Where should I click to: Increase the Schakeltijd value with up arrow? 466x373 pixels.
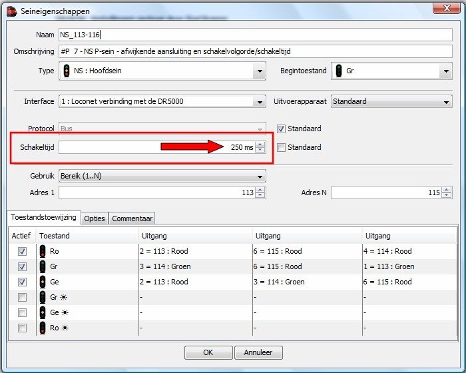tap(260, 145)
